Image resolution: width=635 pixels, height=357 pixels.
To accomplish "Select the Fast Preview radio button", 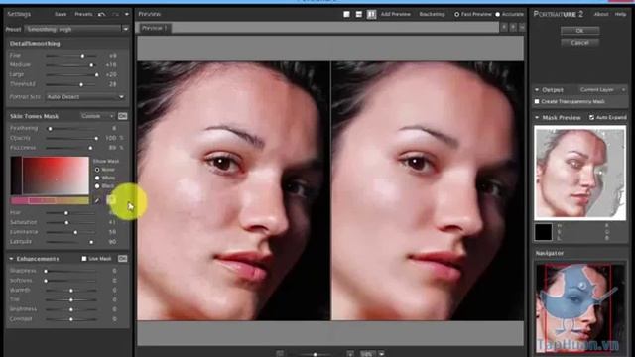I will point(456,14).
